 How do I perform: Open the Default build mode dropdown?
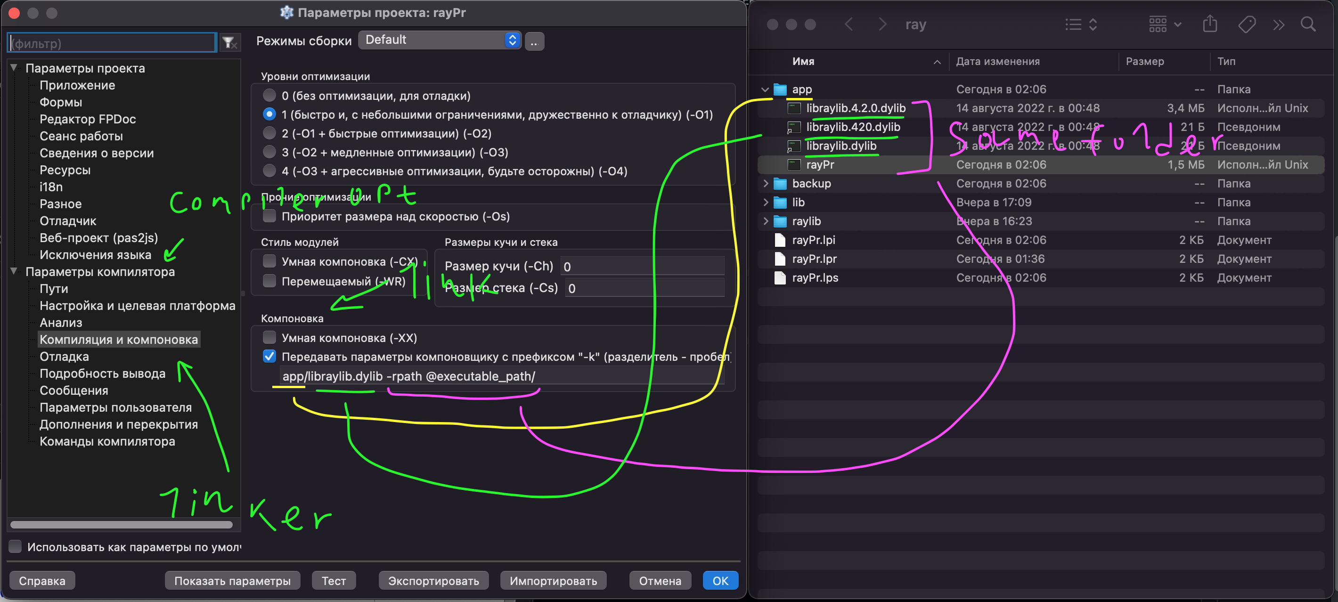tap(440, 40)
